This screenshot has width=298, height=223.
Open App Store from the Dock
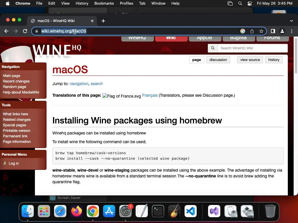click(109, 211)
